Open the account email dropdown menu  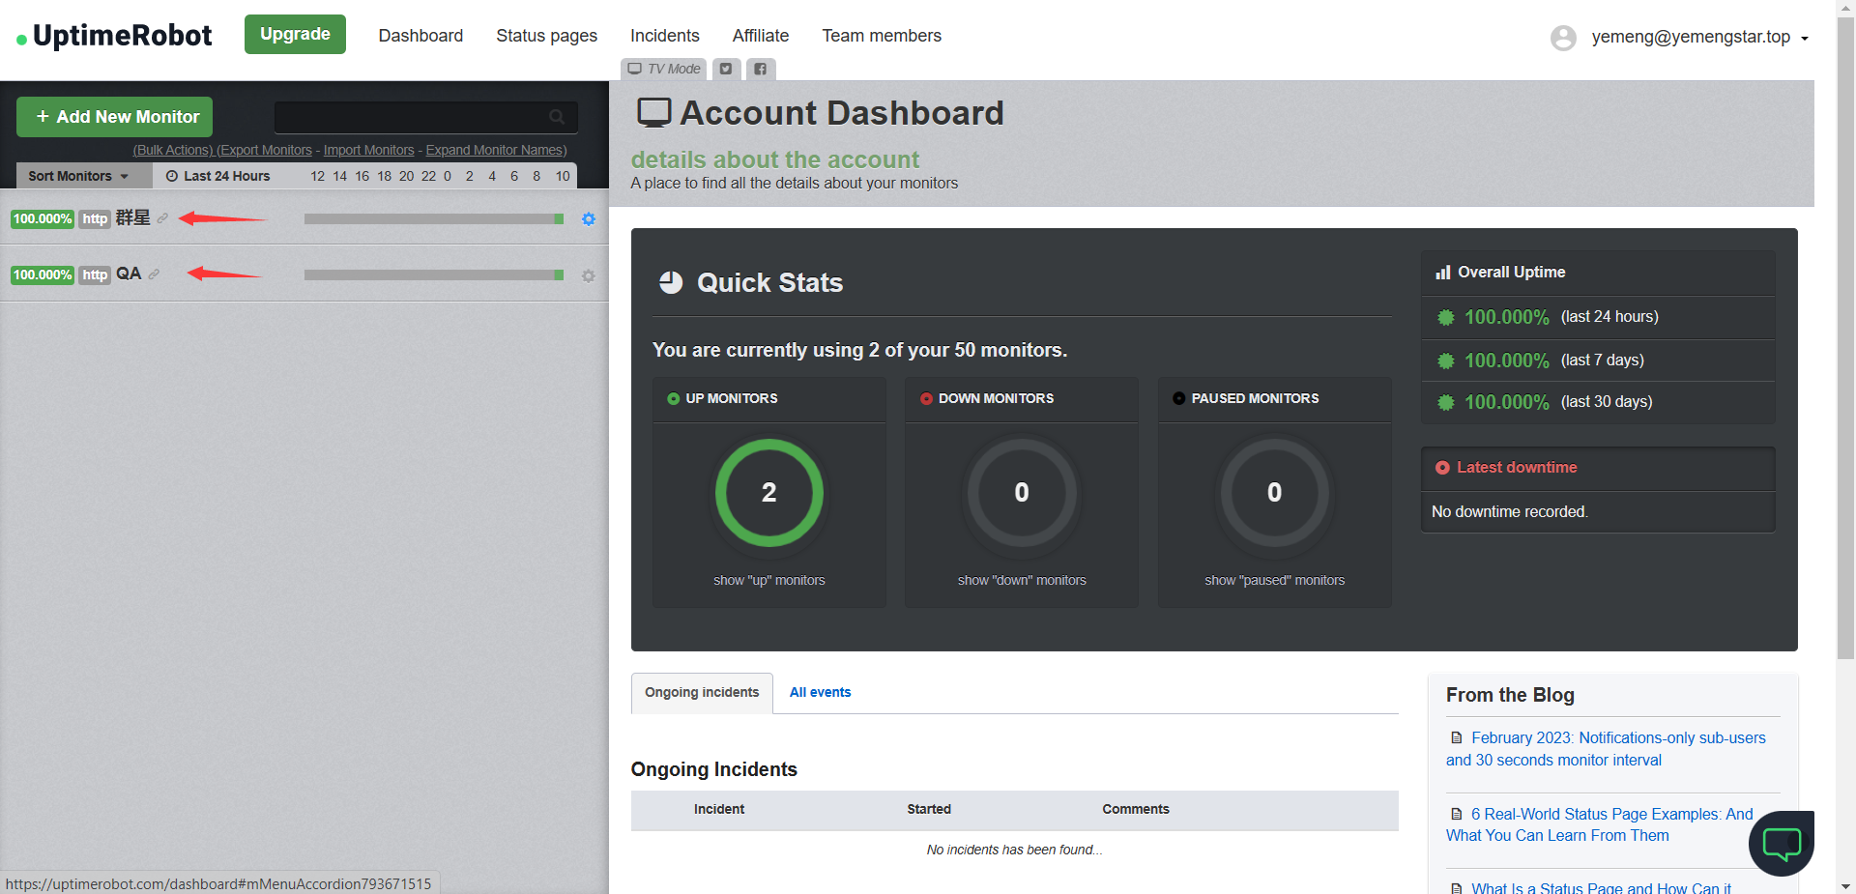1699,38
